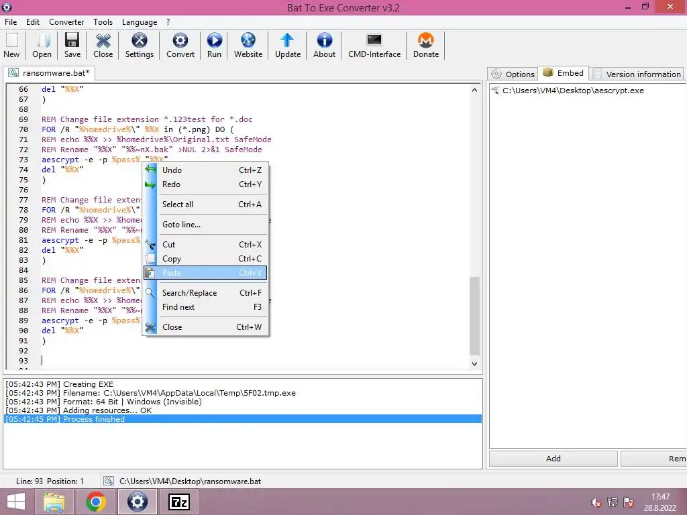
Task: Choose Undo in the context menu
Action: point(205,170)
